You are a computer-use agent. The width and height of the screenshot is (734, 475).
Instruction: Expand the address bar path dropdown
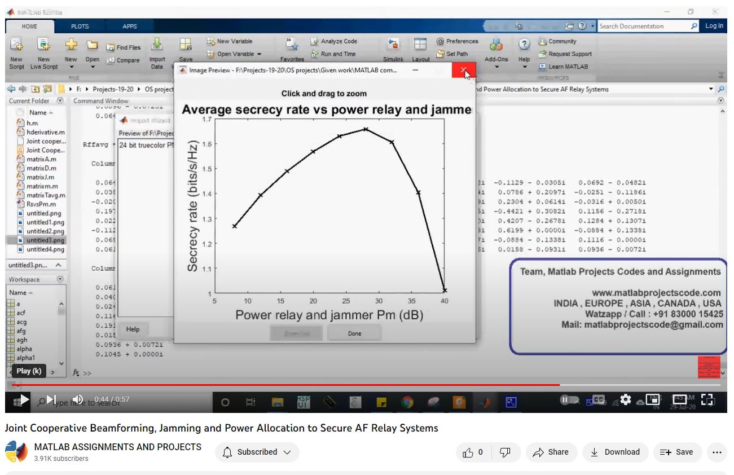point(711,89)
